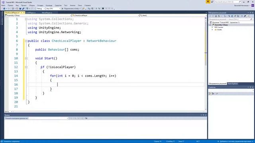255x143 pixels.
Task: Click the Alphabetical sort icon in Properties panel
Action: point(213,94)
